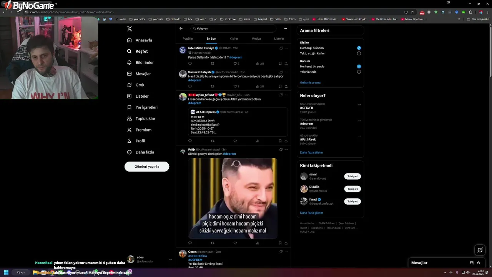492x277 pixels.
Task: Expand the Mesajlar drawer
Action: [x=479, y=263]
